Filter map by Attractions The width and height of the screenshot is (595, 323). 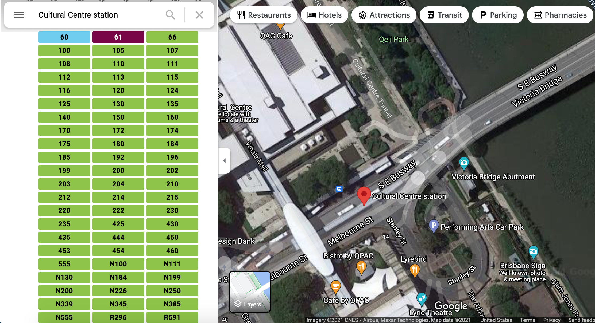tap(384, 15)
